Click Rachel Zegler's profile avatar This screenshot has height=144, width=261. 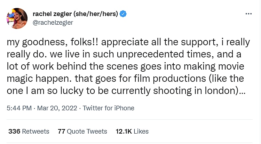point(17,18)
